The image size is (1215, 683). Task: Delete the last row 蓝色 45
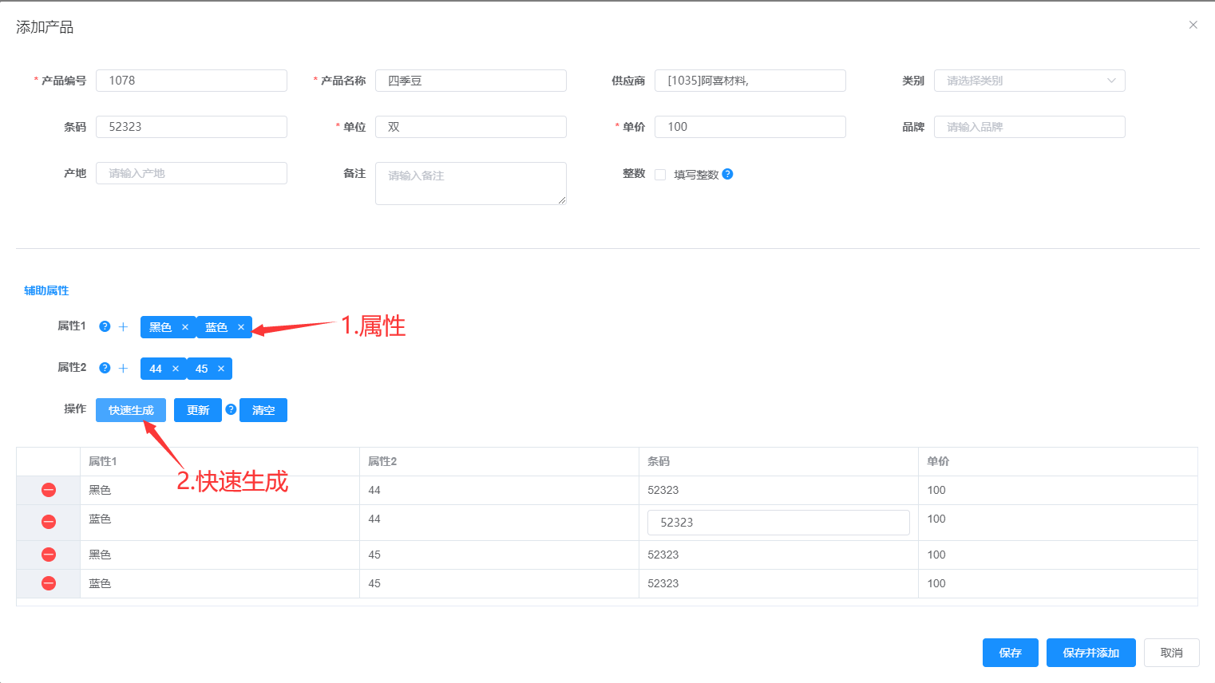tap(49, 583)
